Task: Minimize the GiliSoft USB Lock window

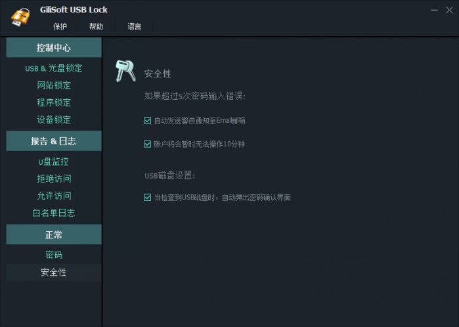Action: pos(434,11)
